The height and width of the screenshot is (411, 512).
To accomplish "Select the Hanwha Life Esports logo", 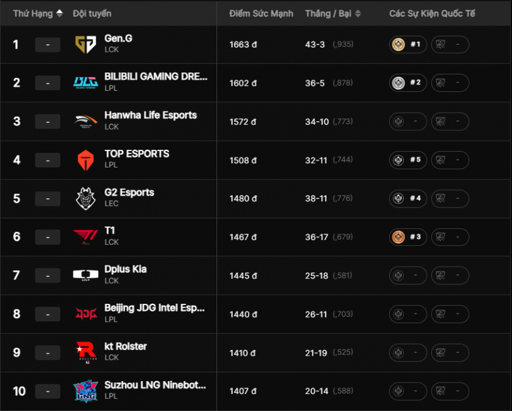I will click(86, 121).
